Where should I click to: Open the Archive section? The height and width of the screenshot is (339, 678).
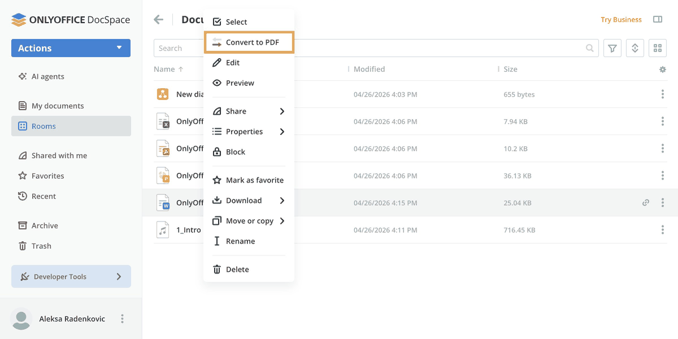(38, 225)
